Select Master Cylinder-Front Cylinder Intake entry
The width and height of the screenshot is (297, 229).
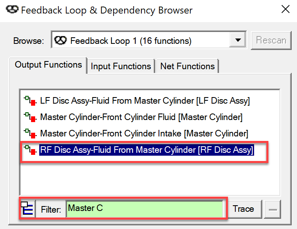click(x=144, y=134)
